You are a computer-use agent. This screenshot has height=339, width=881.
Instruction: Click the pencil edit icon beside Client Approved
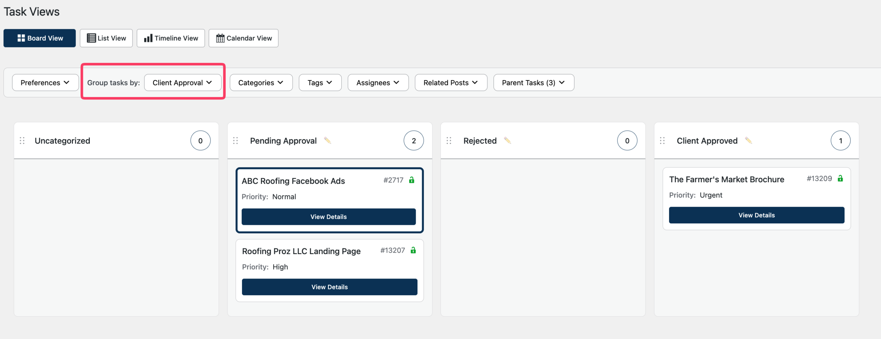pos(748,140)
